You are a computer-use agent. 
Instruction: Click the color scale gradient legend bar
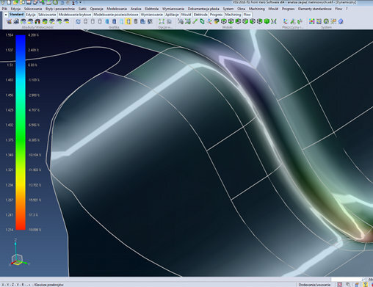[x=21, y=132]
